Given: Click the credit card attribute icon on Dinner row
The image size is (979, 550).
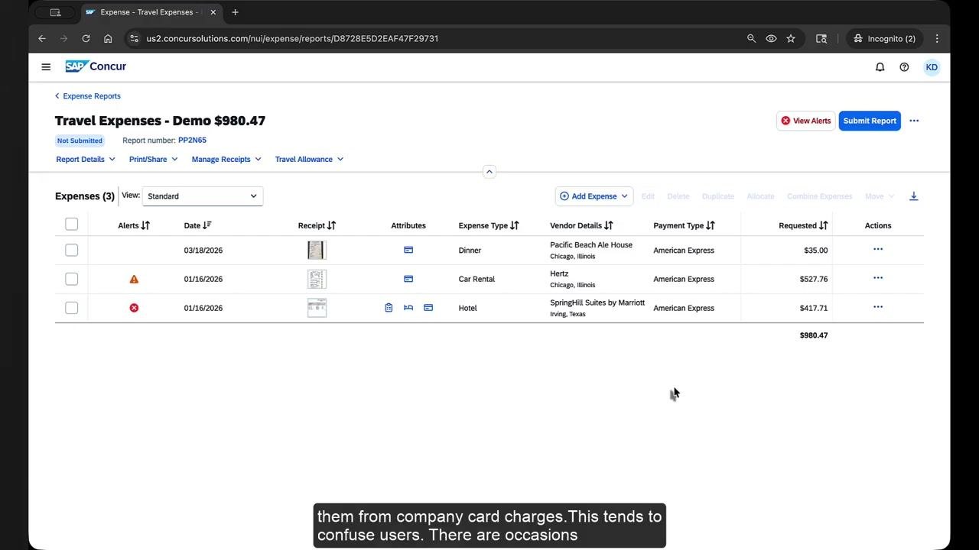Looking at the screenshot, I should click(408, 250).
